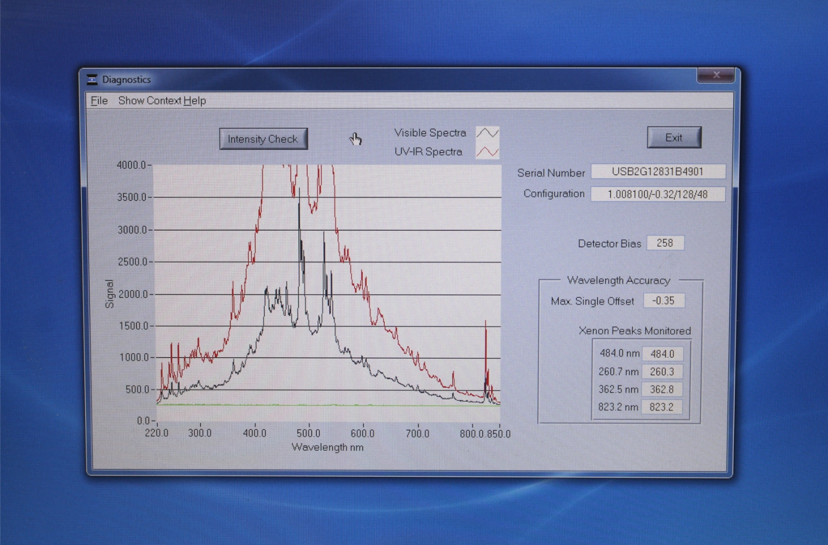The width and height of the screenshot is (828, 545).
Task: Open the File menu
Action: (99, 101)
